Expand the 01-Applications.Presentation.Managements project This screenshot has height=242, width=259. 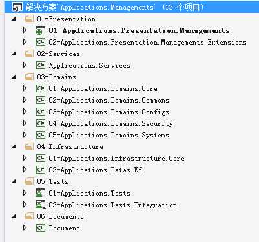pos(25,30)
